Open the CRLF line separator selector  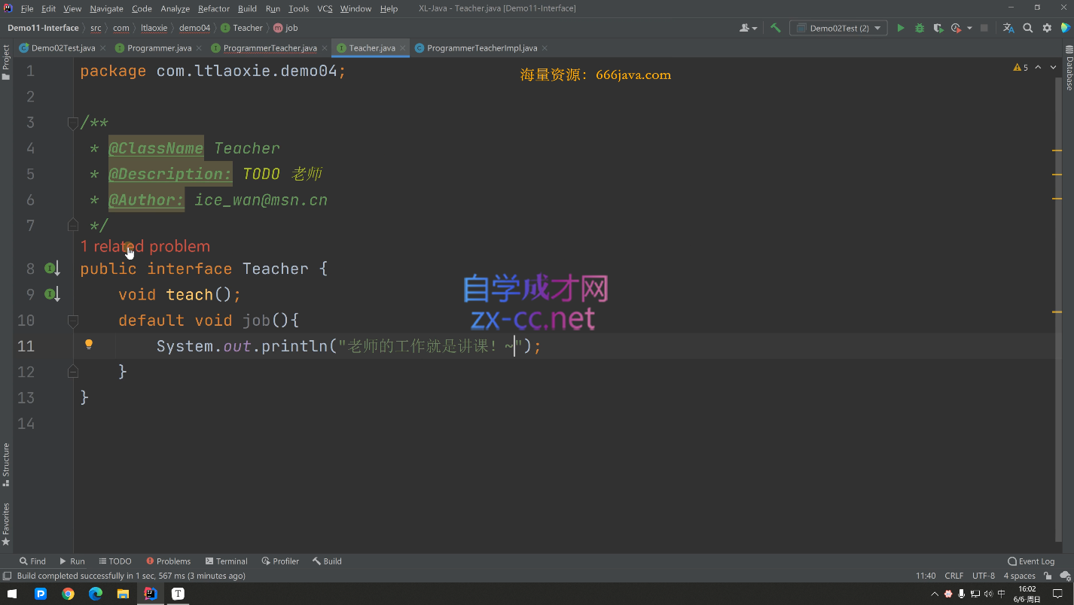953,576
